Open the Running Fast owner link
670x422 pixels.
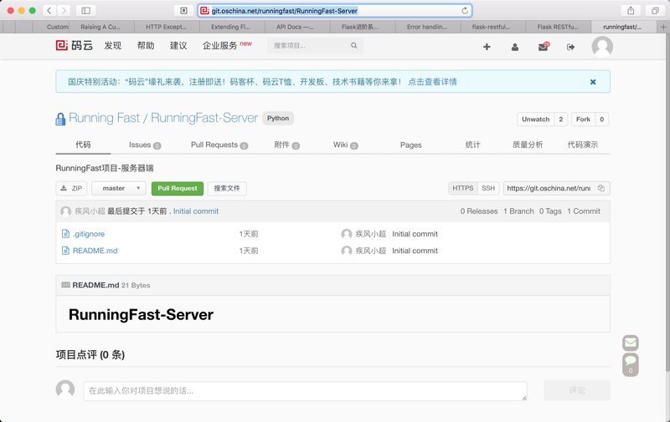click(104, 118)
